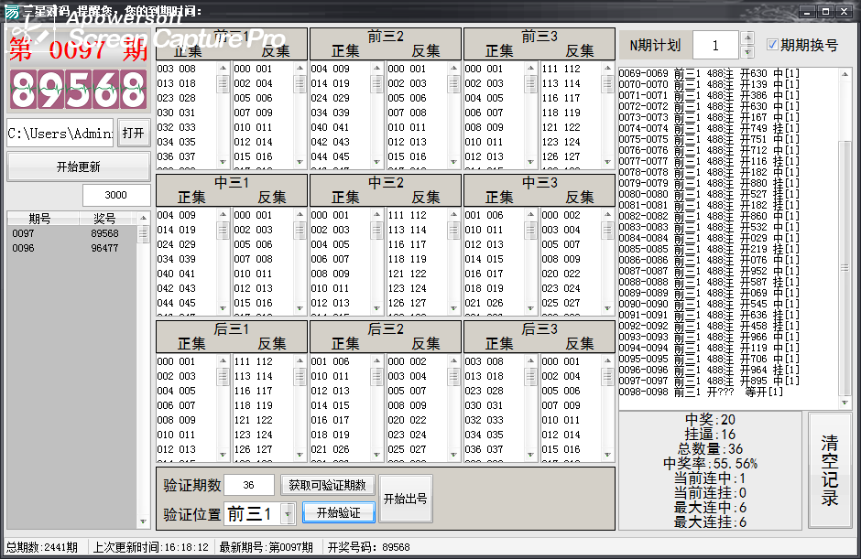The height and width of the screenshot is (559, 861).
Task: Click the 3000 input field
Action: tap(115, 195)
